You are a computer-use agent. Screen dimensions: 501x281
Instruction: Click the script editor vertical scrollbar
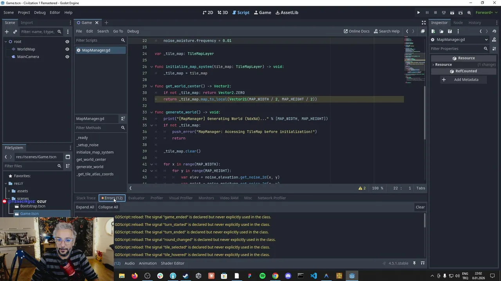click(x=425, y=113)
